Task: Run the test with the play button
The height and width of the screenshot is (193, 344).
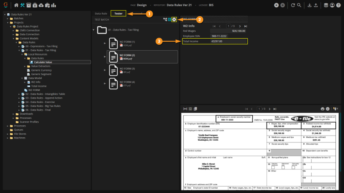Action: [x=174, y=19]
